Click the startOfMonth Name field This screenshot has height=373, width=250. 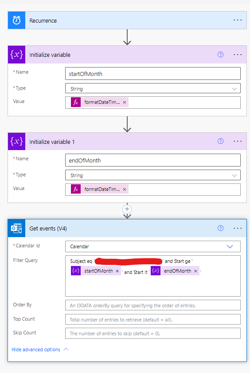153,74
